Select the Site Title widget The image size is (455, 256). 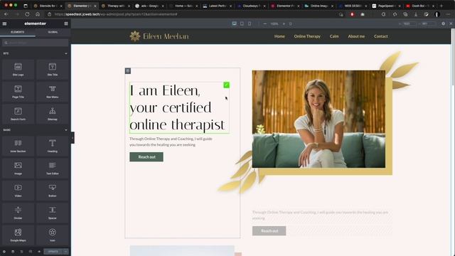(52, 70)
